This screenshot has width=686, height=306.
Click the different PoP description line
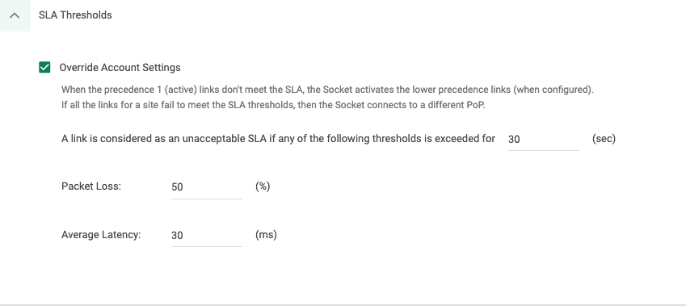tap(273, 105)
